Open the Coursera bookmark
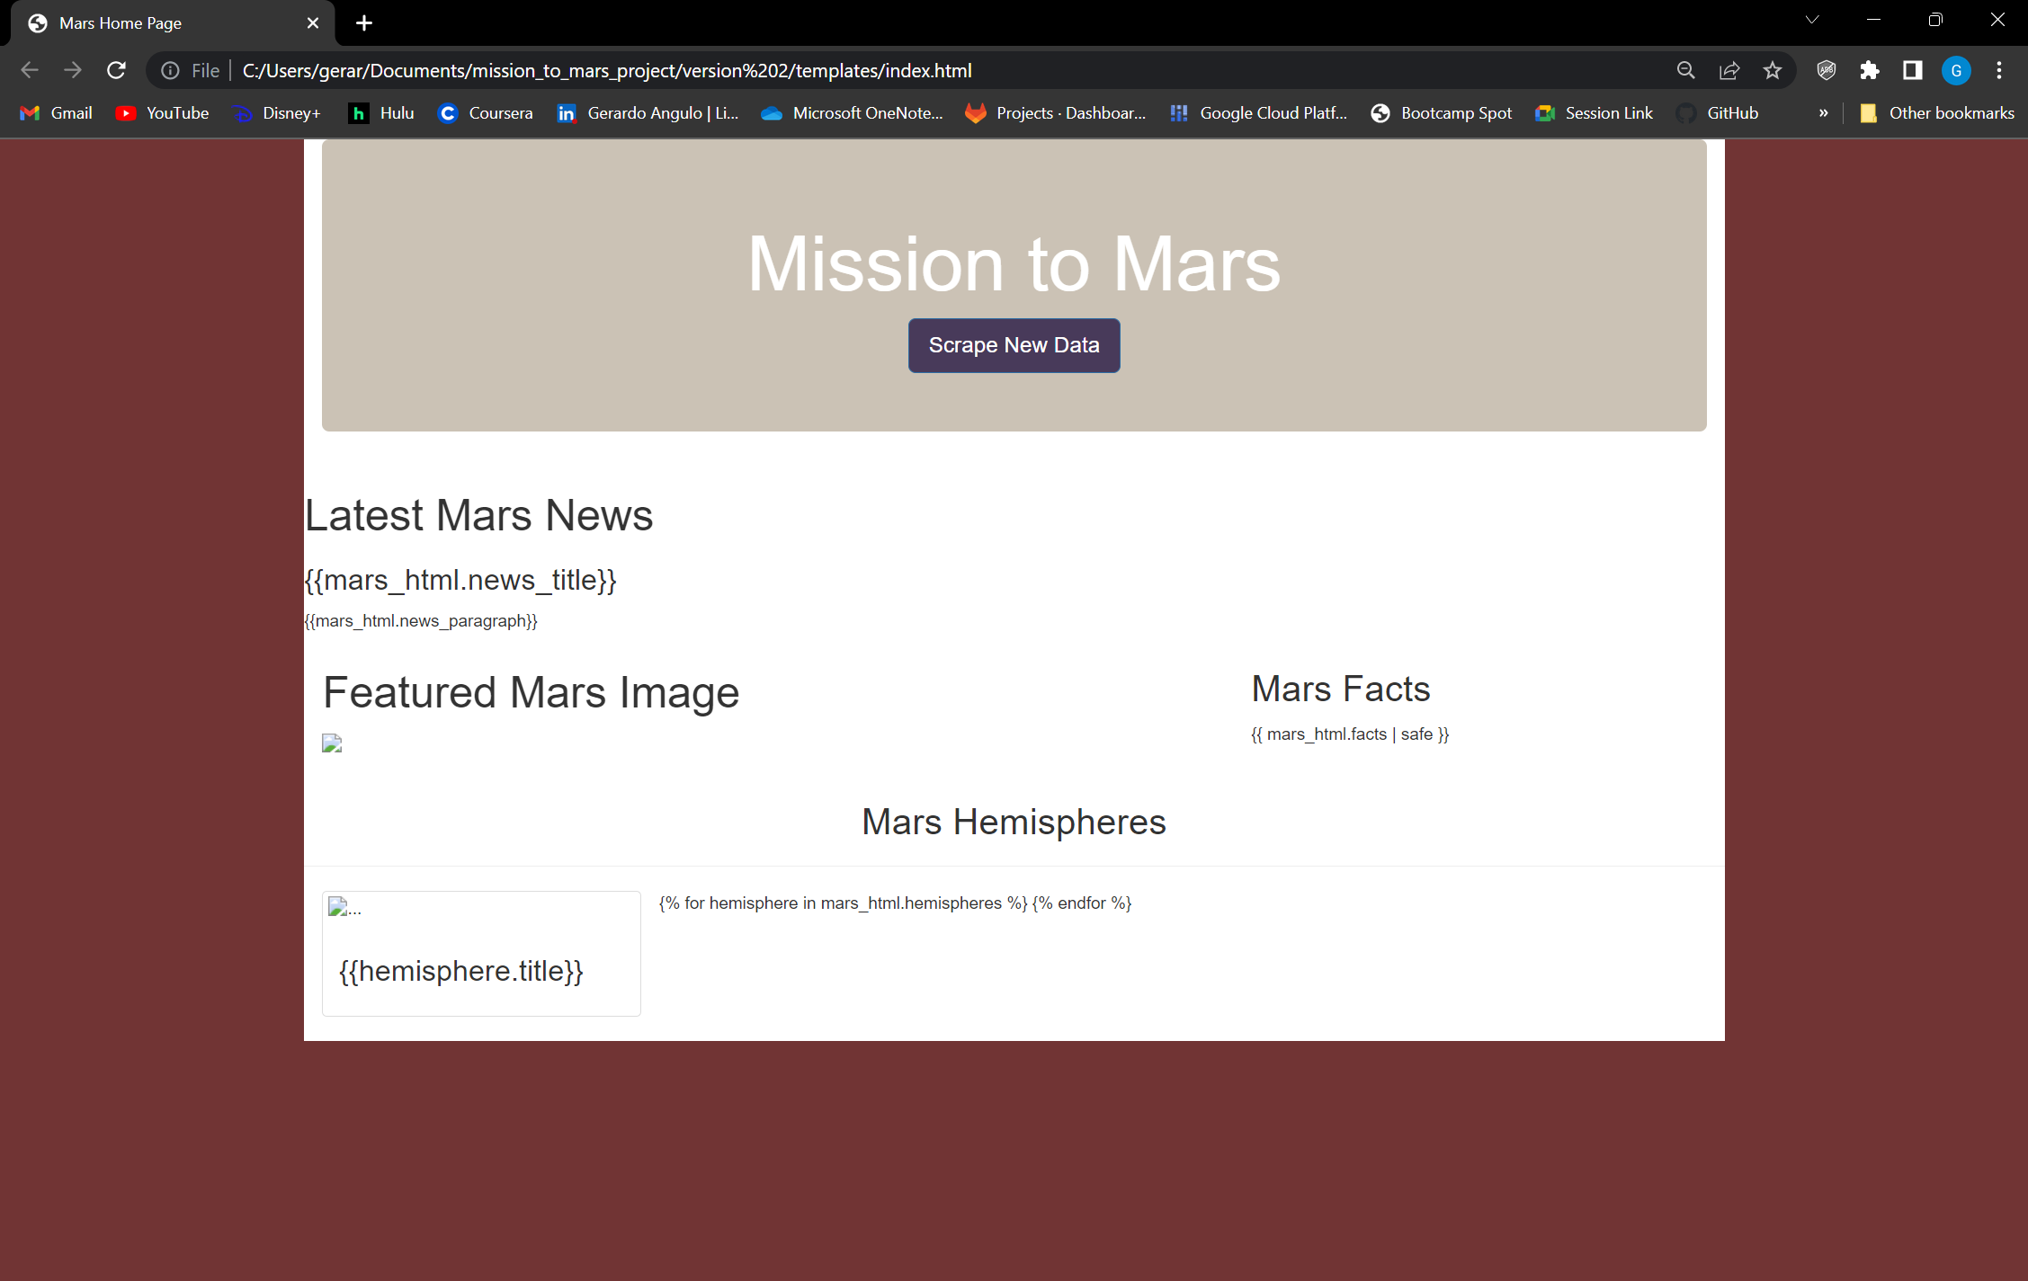Viewport: 2028px width, 1281px height. pyautogui.click(x=485, y=112)
